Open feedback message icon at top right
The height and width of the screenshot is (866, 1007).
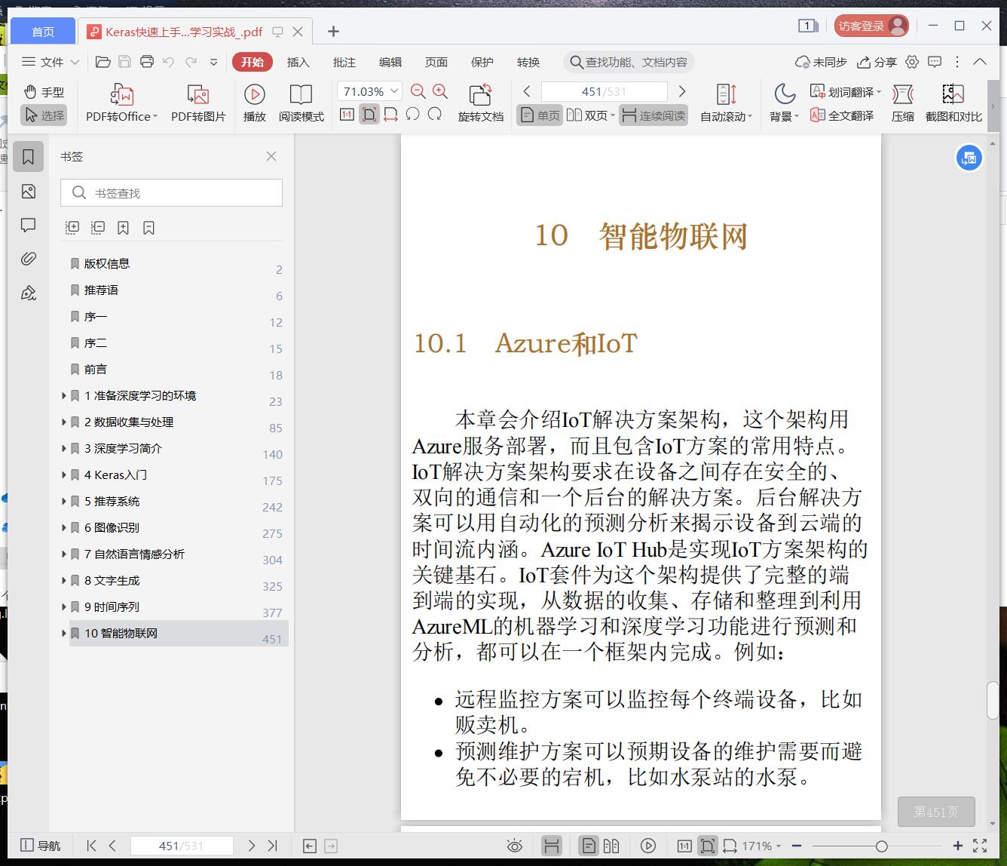click(935, 62)
